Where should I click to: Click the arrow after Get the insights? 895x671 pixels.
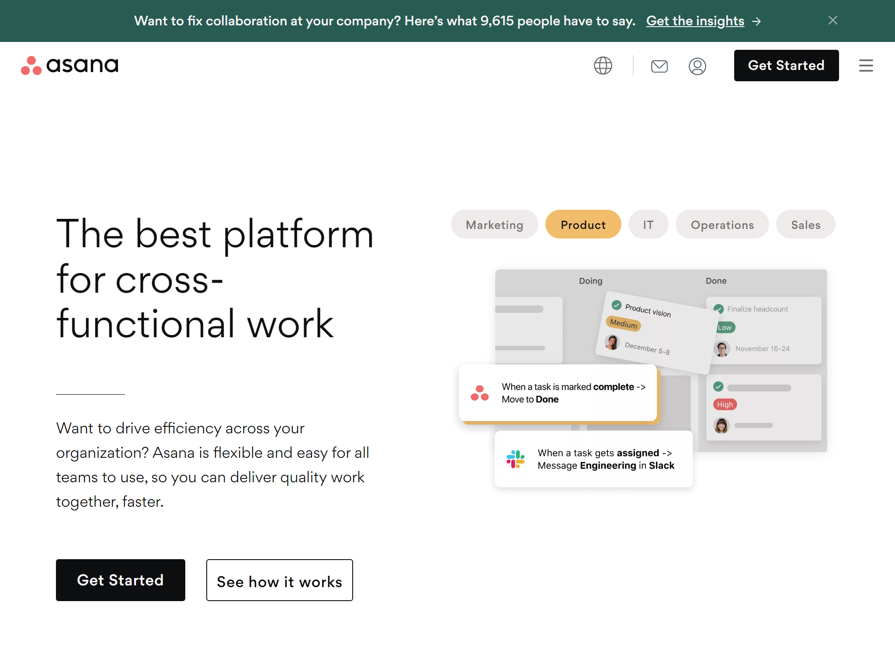click(x=756, y=21)
